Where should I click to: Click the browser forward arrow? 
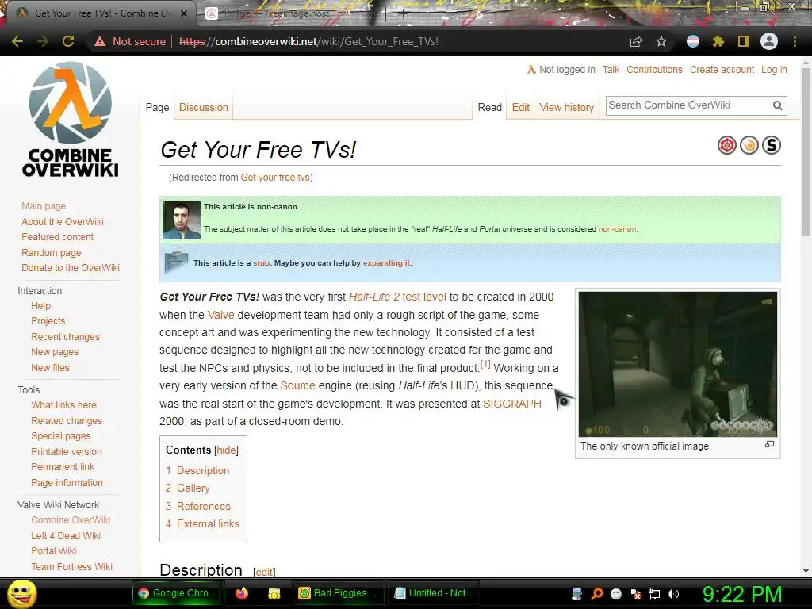[43, 41]
